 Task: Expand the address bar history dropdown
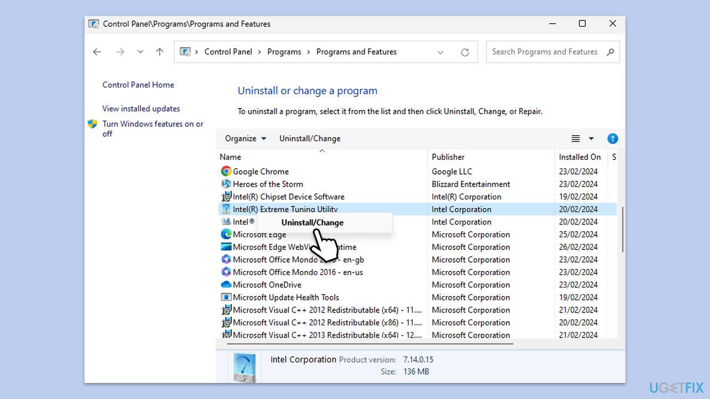point(440,52)
